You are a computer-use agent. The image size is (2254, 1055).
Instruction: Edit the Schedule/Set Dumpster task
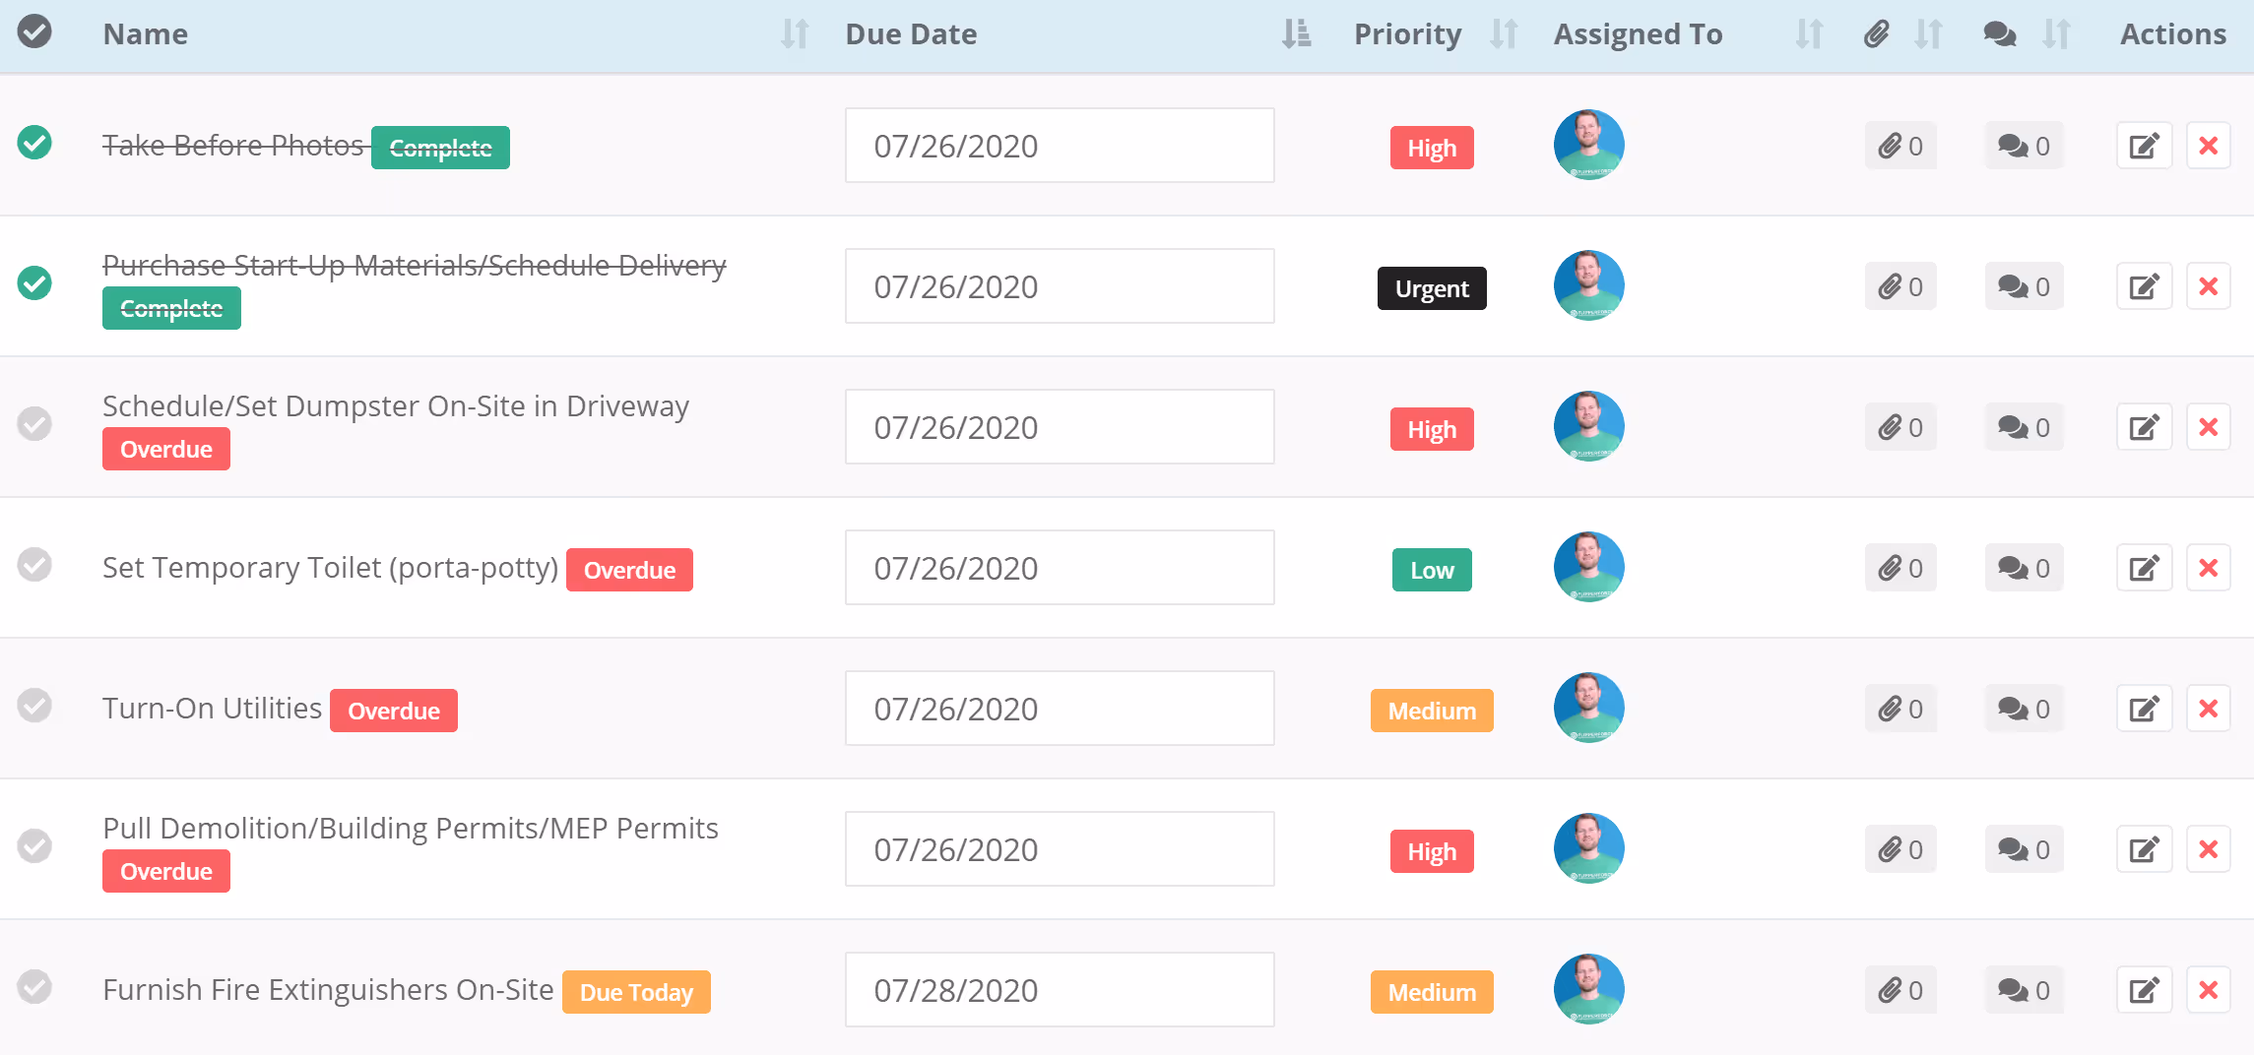[2144, 427]
